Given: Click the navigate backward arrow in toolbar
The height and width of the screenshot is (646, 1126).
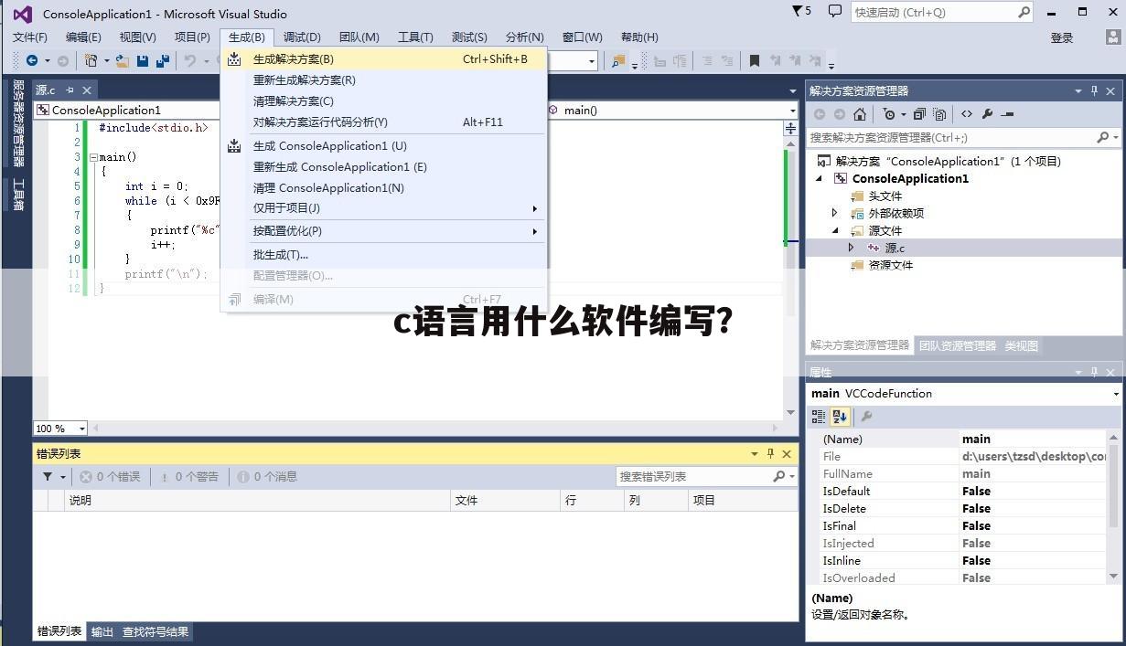Looking at the screenshot, I should pyautogui.click(x=32, y=61).
